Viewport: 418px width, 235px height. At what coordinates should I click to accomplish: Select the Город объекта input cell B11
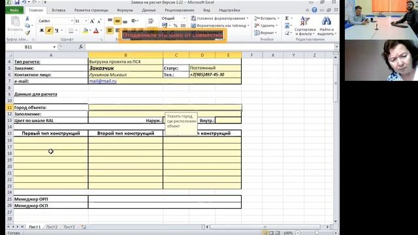click(x=165, y=107)
